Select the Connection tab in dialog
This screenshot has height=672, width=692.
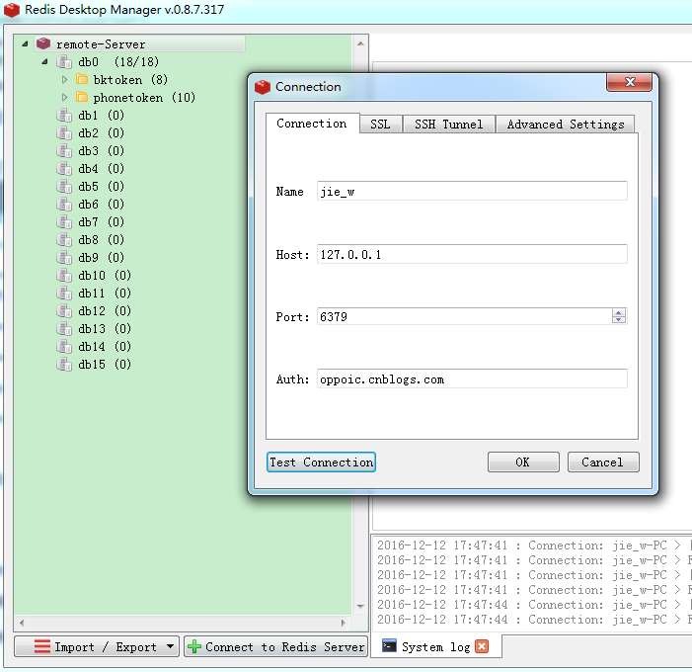tap(312, 124)
